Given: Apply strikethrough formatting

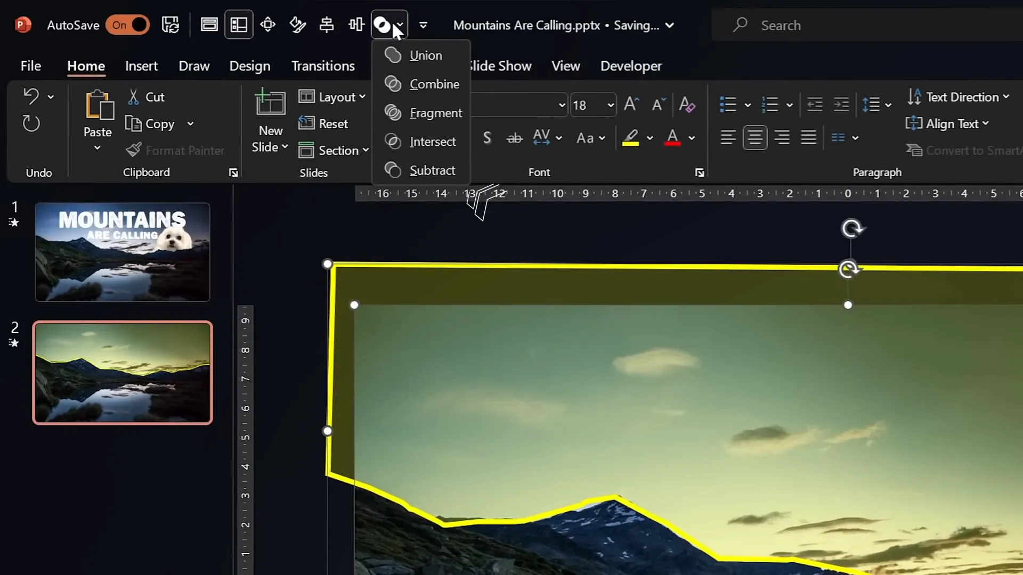Looking at the screenshot, I should pos(514,137).
